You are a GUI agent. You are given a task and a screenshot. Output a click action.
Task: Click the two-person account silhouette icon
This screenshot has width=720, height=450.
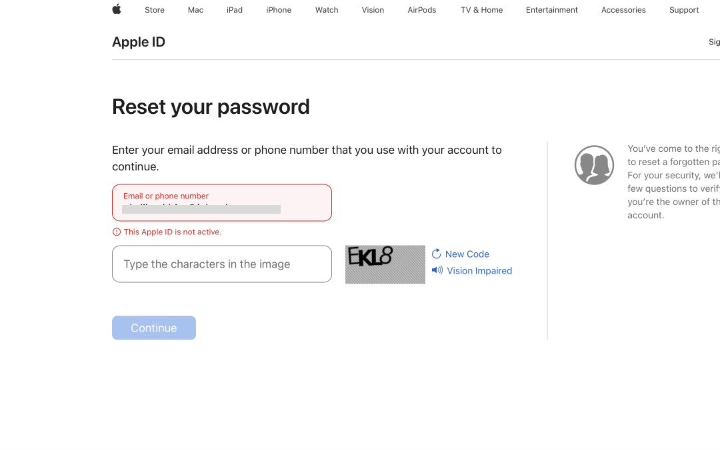pyautogui.click(x=594, y=165)
